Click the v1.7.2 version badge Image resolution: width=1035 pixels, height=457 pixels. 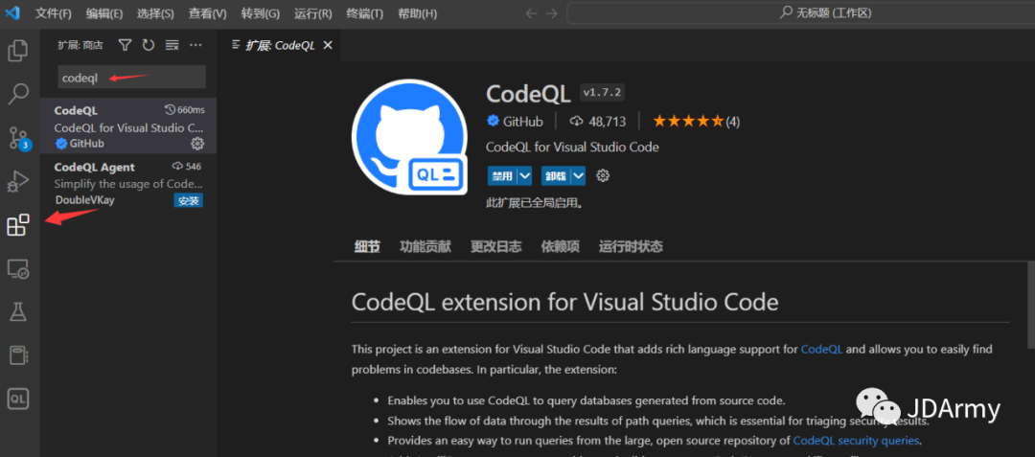(x=602, y=93)
